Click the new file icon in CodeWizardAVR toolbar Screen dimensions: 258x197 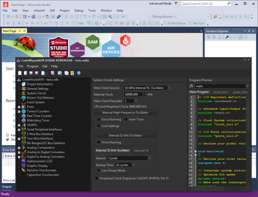(x=20, y=73)
